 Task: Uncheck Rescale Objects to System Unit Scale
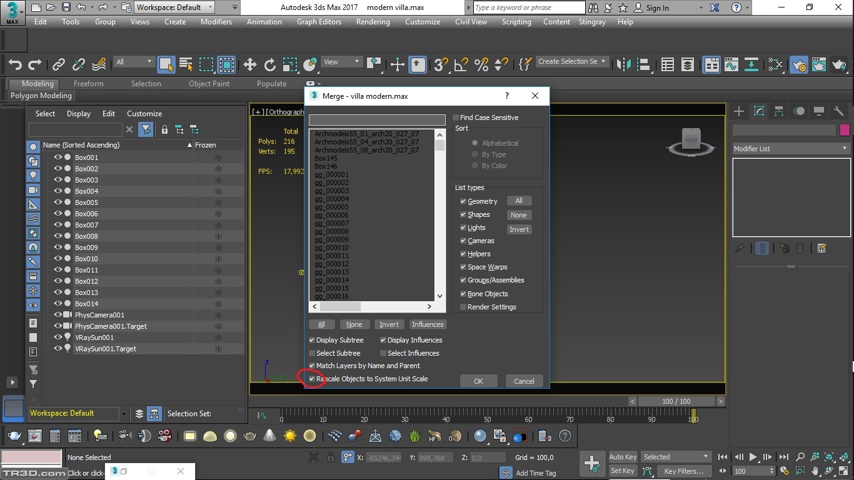point(312,379)
